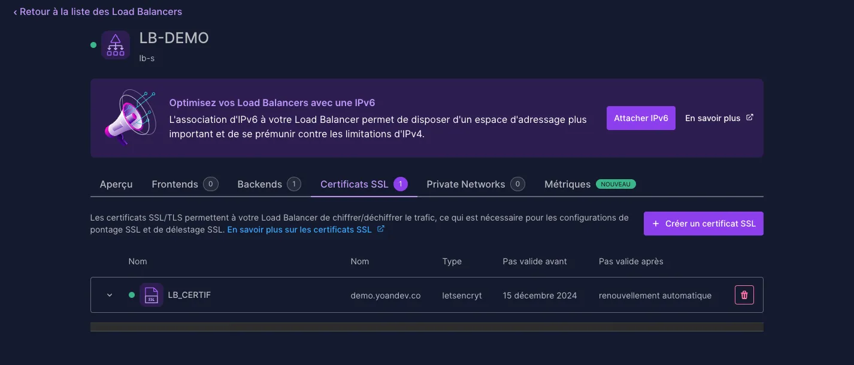854x365 pixels.
Task: Click Créer un certificat SSL button
Action: click(703, 224)
